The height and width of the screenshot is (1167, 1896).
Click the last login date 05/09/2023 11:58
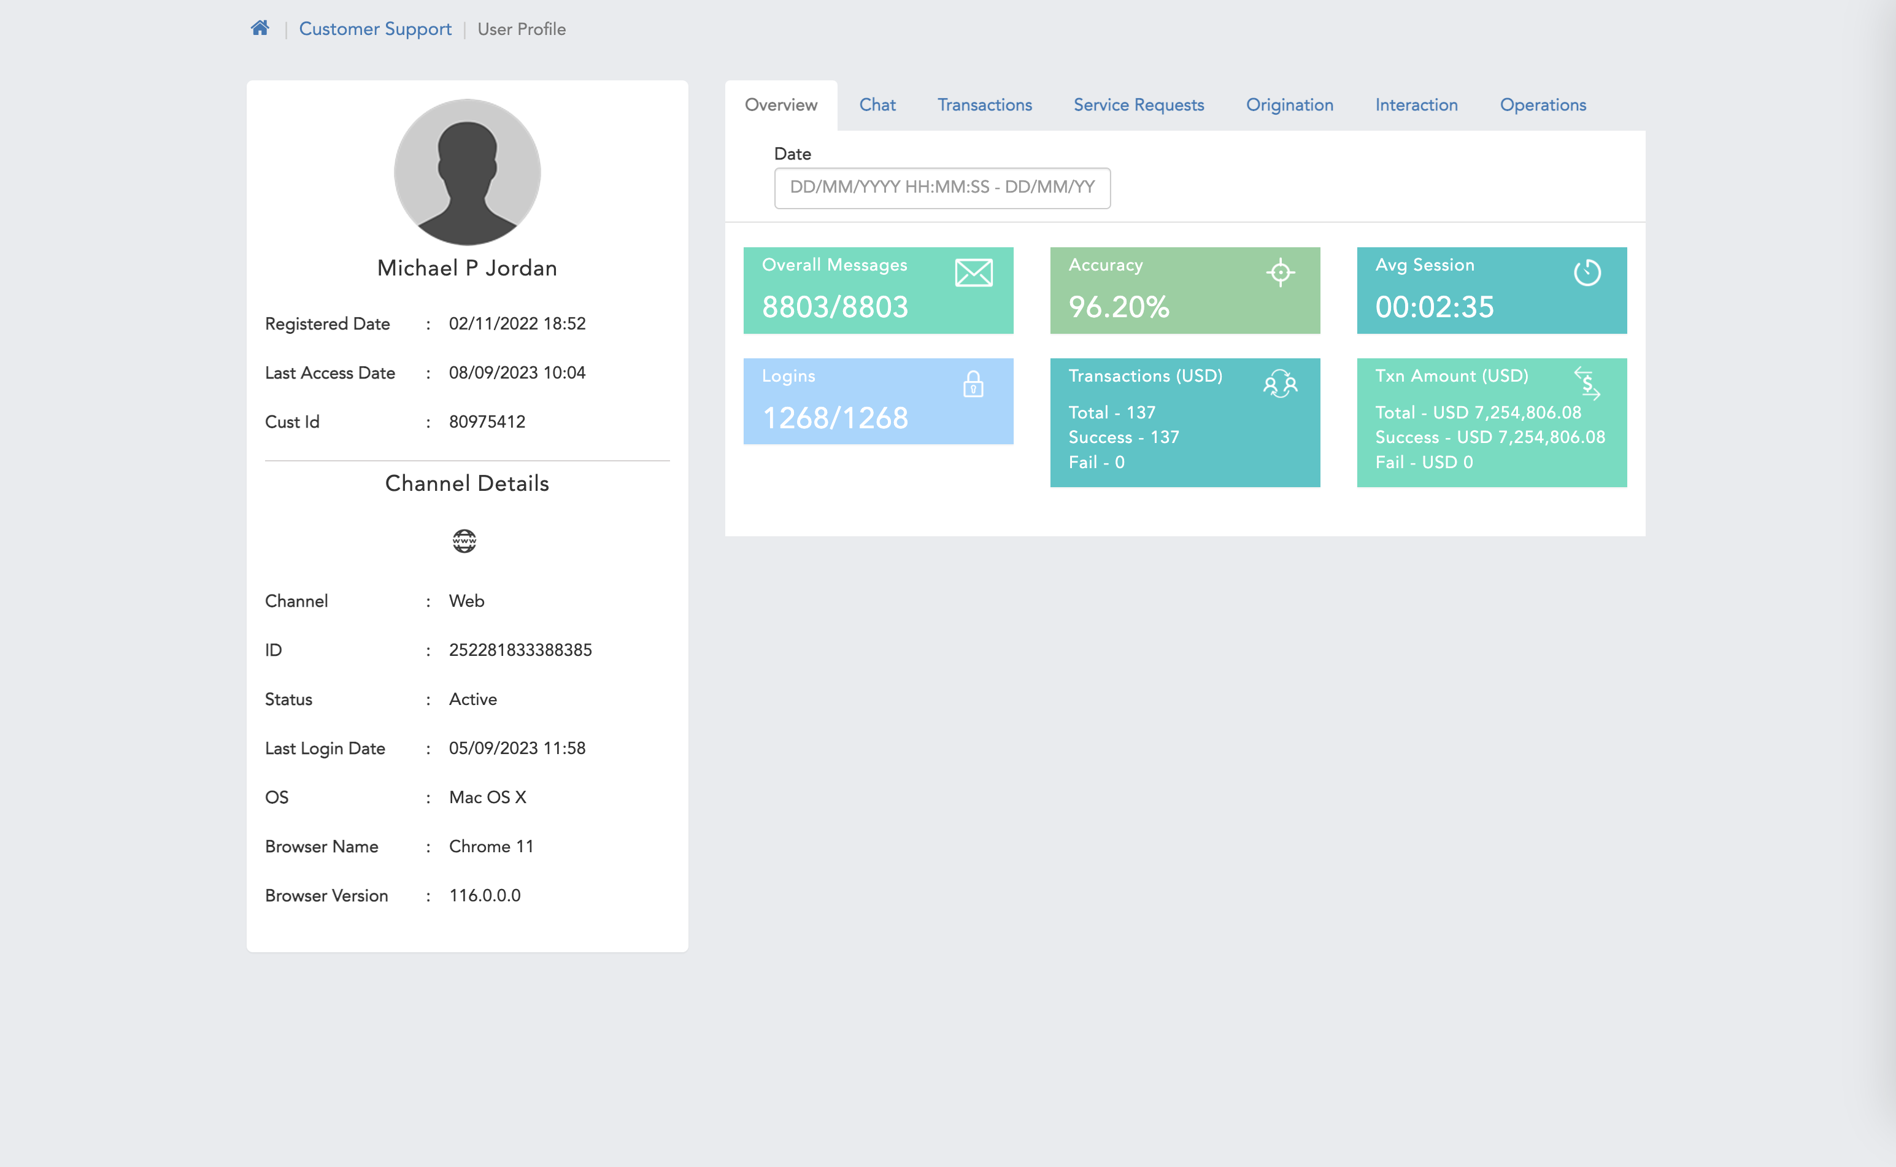tap(517, 749)
